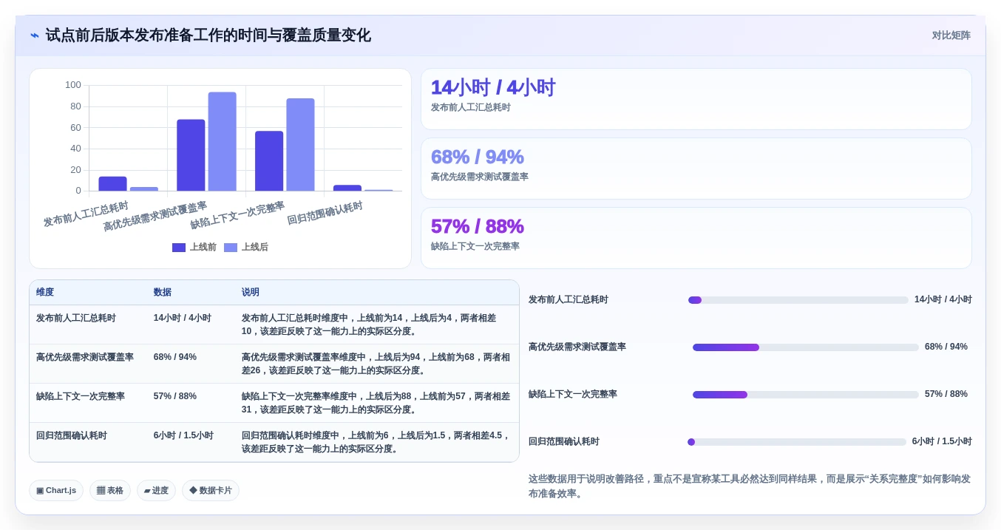Click the footnote paragraph about 关系完整度
1001x530 pixels.
coord(750,486)
